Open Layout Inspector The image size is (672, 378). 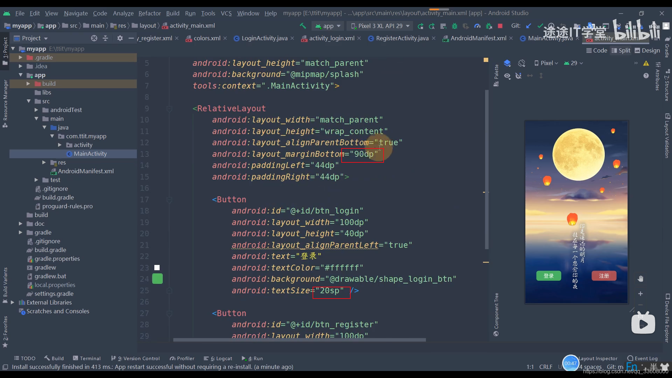tap(598, 358)
